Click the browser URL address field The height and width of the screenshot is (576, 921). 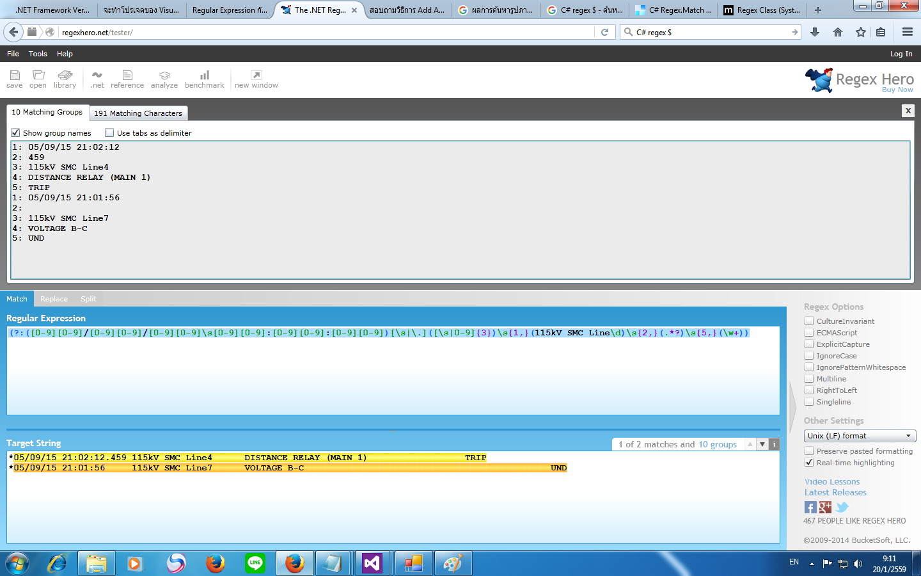pyautogui.click(x=326, y=32)
